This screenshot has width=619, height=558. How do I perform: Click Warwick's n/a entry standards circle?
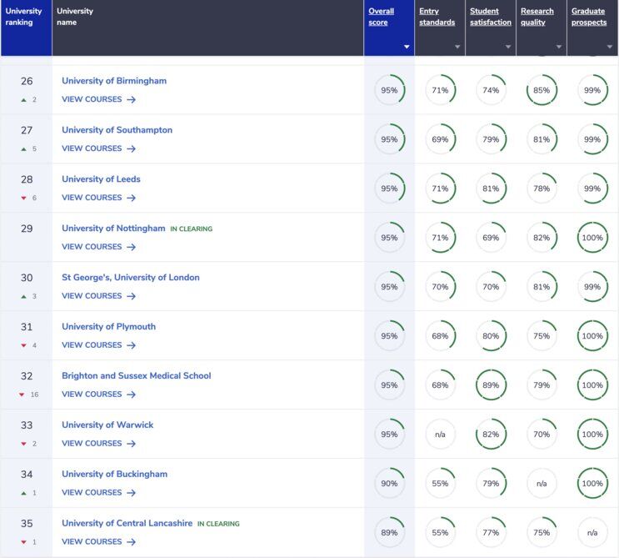[x=440, y=435]
